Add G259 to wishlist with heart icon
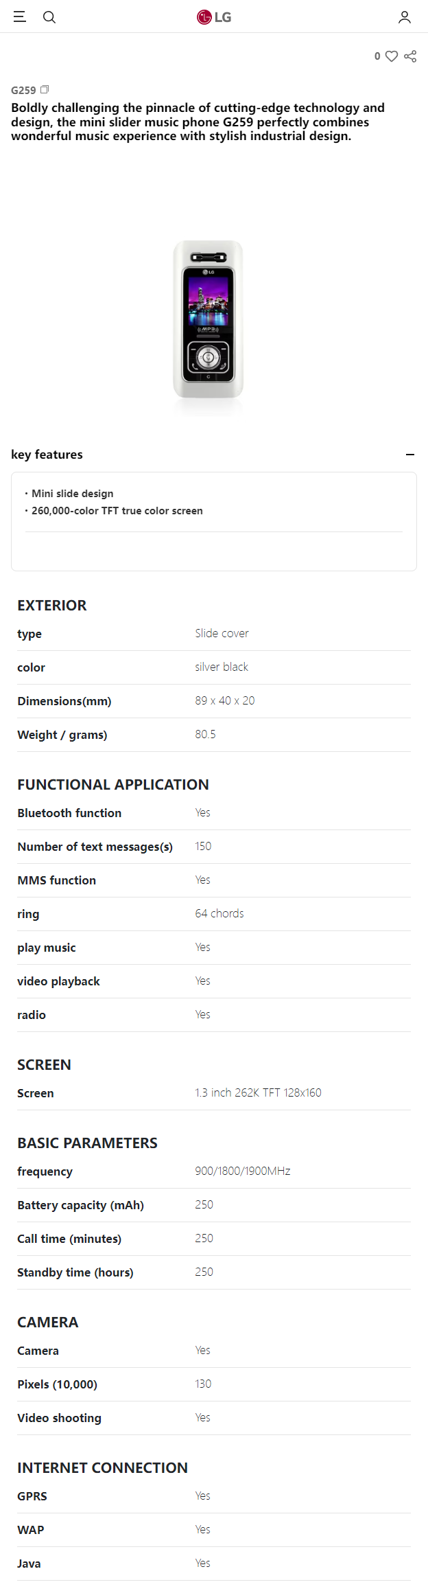Image resolution: width=428 pixels, height=1591 pixels. click(x=392, y=56)
